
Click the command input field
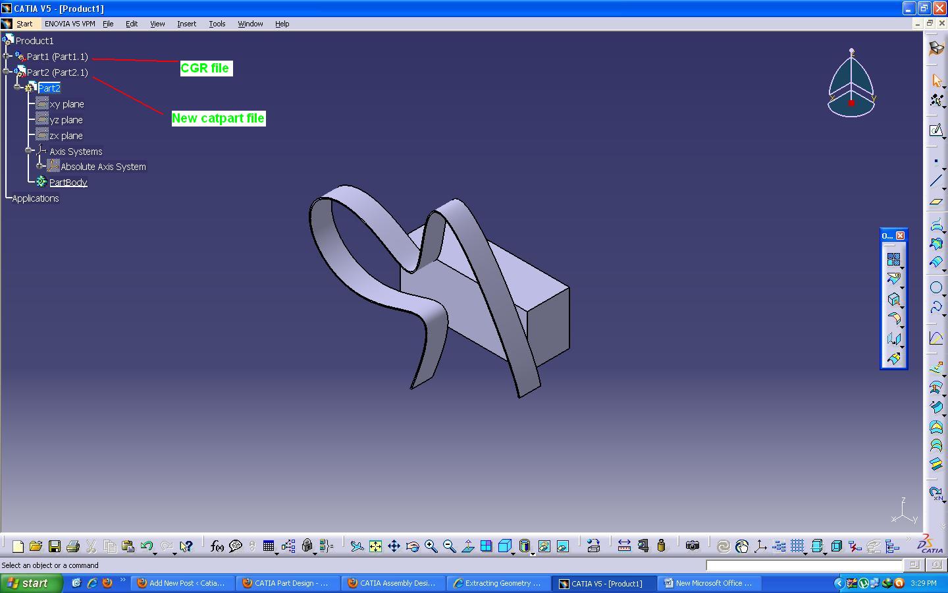pyautogui.click(x=804, y=565)
